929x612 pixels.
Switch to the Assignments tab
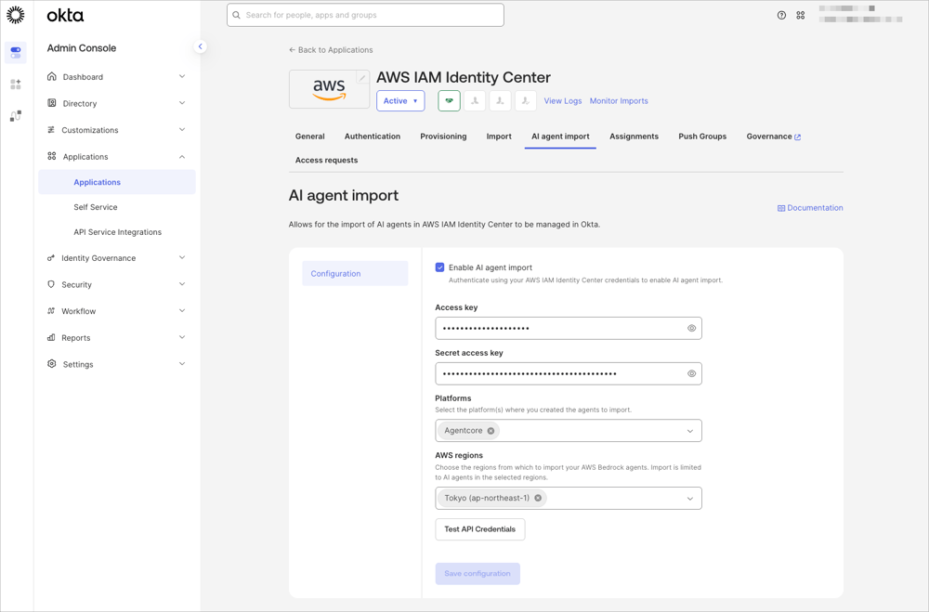(x=634, y=137)
